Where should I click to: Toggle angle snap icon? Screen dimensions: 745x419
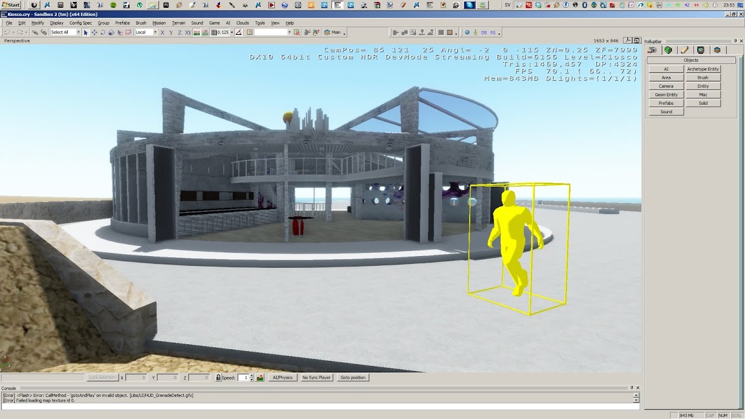[239, 32]
